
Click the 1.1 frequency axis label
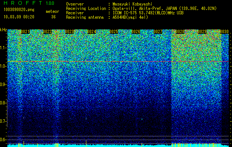point(3,48)
